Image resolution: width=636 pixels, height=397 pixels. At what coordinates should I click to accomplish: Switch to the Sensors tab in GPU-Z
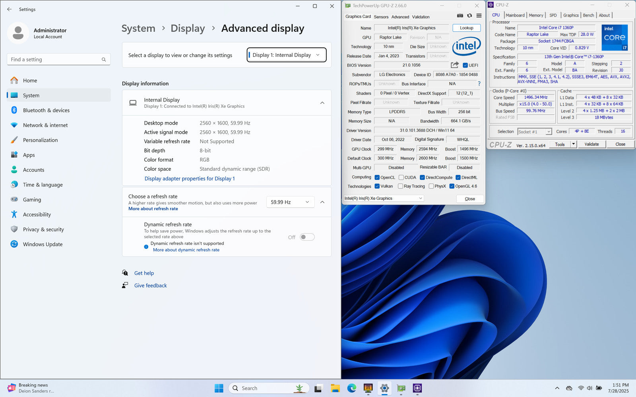381,17
